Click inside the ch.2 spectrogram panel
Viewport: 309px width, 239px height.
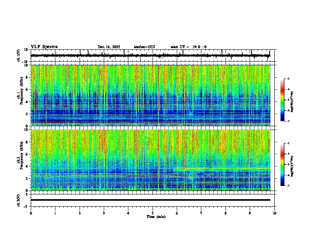coord(150,160)
